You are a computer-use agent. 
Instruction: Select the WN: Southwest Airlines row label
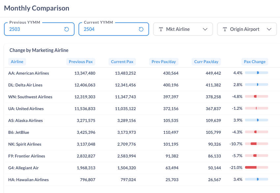30,97
